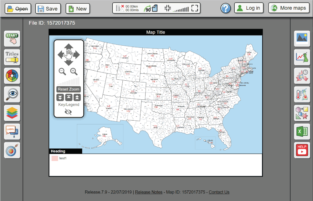This screenshot has width=313, height=201.
Task: Move legend down with double-down arrow
Action: click(60, 97)
